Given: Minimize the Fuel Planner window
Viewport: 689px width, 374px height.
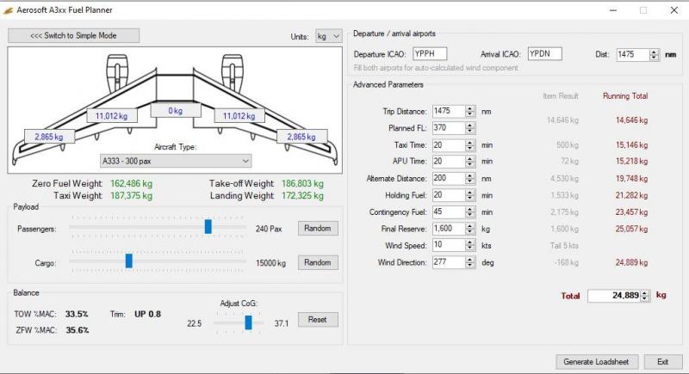Looking at the screenshot, I should (x=613, y=10).
